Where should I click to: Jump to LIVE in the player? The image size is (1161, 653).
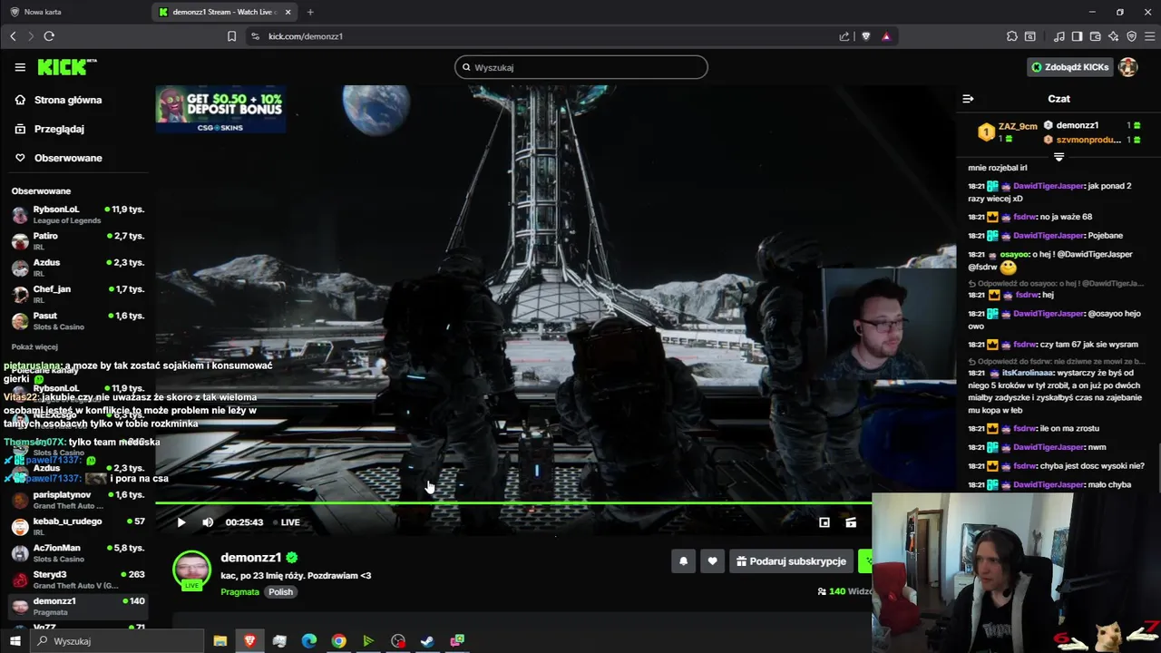[x=286, y=522]
